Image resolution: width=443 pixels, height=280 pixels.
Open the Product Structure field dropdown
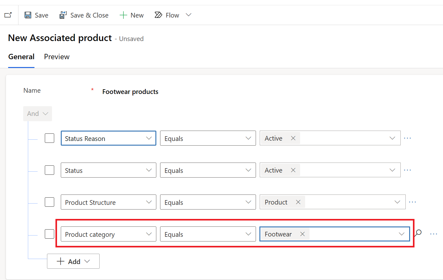pyautogui.click(x=108, y=202)
